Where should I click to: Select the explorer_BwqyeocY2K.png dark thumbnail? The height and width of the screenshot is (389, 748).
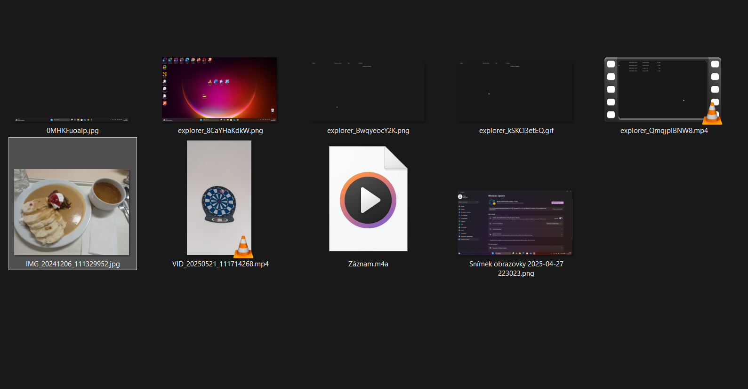pyautogui.click(x=368, y=91)
